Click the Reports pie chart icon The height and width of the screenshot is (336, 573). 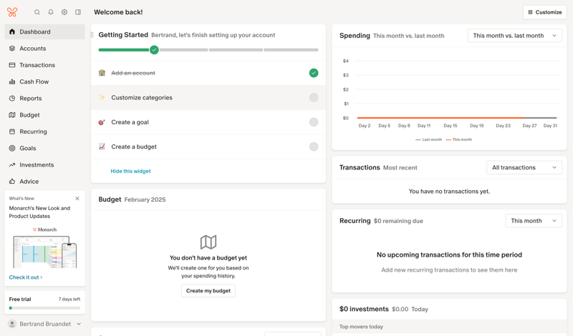[12, 98]
